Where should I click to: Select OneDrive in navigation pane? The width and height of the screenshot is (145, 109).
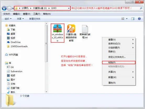(15, 42)
